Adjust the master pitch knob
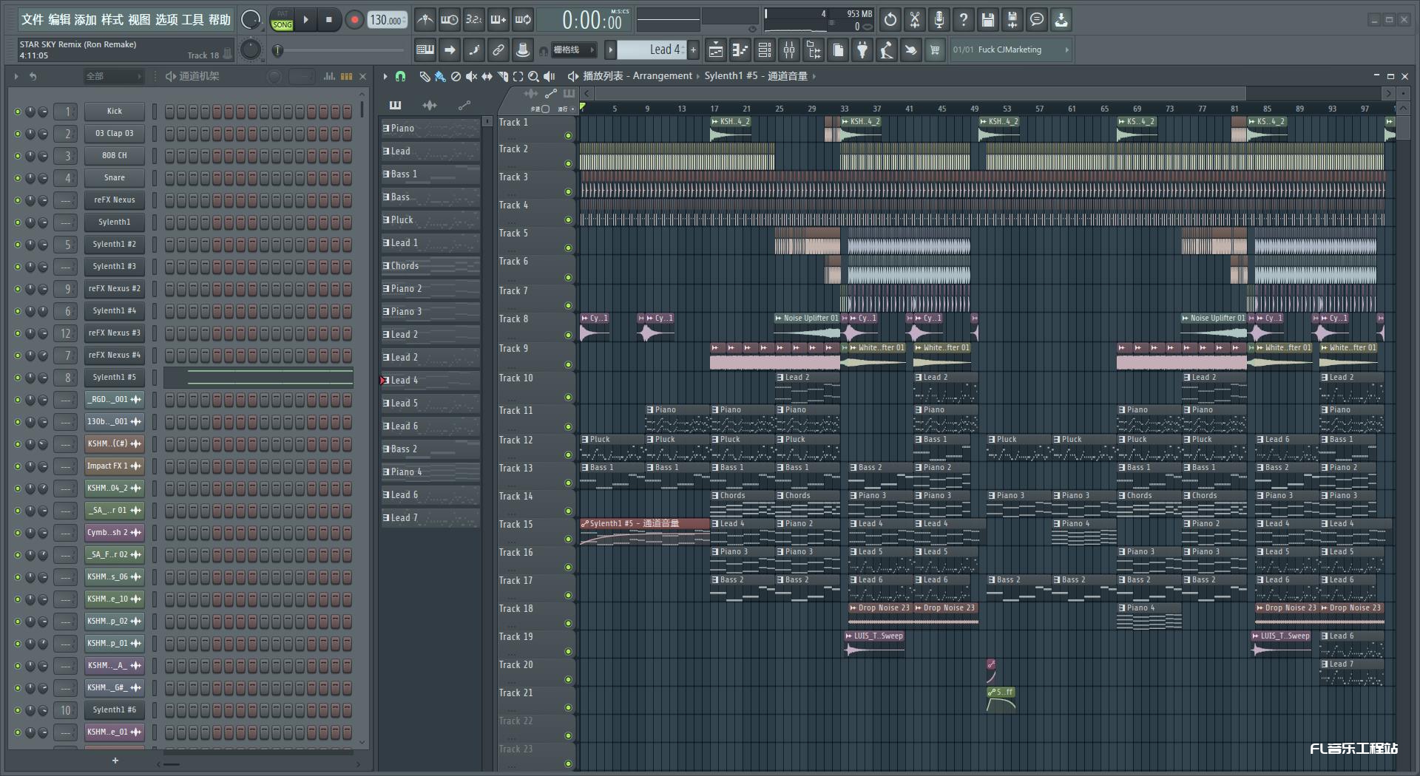This screenshot has height=776, width=1420. click(251, 50)
